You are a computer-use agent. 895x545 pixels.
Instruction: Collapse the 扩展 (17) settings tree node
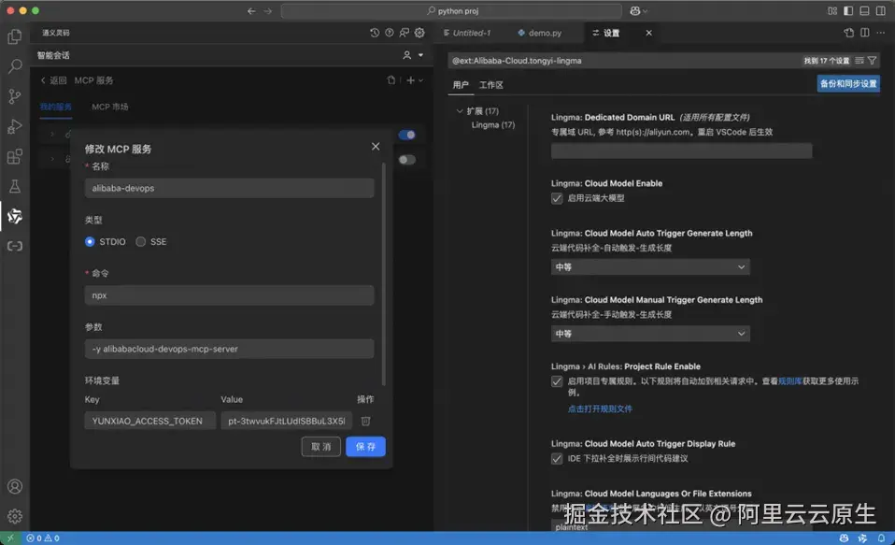click(x=460, y=111)
